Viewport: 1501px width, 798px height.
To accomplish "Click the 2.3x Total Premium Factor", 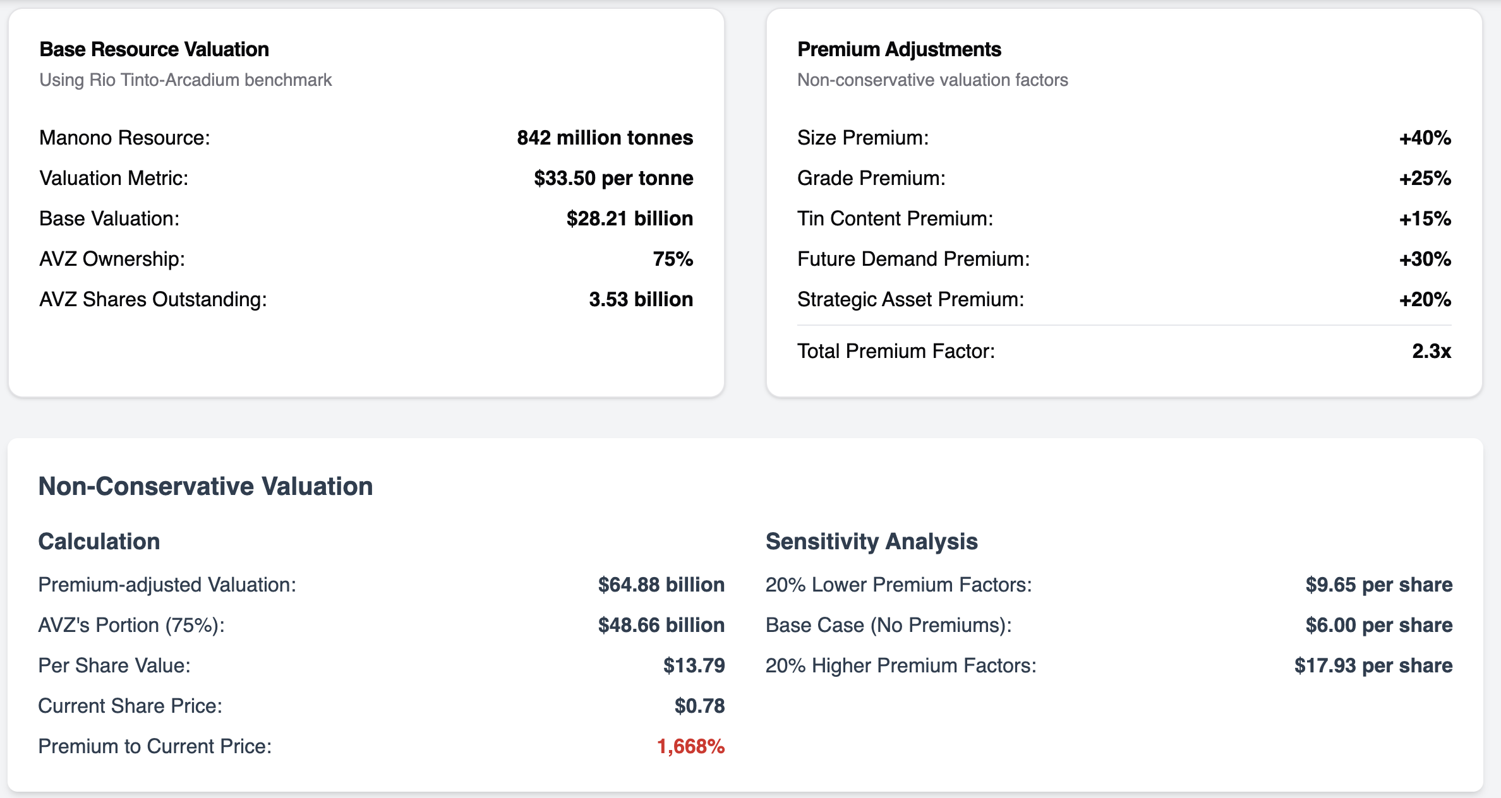I will [1431, 351].
